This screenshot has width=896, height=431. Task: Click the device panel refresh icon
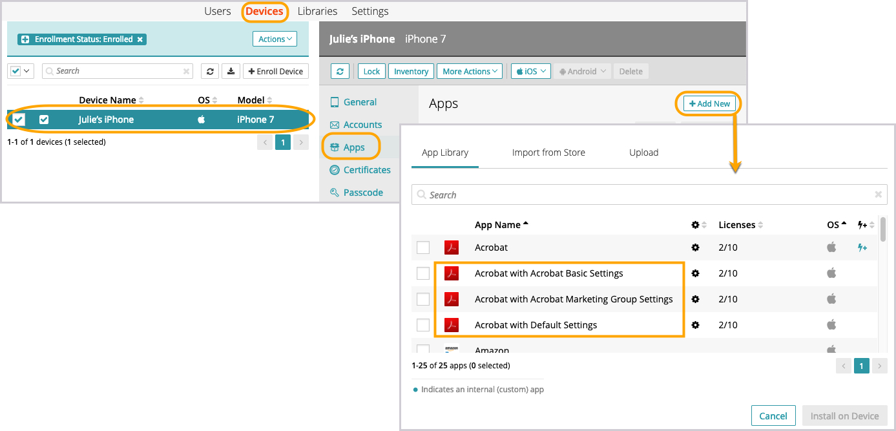click(x=340, y=71)
